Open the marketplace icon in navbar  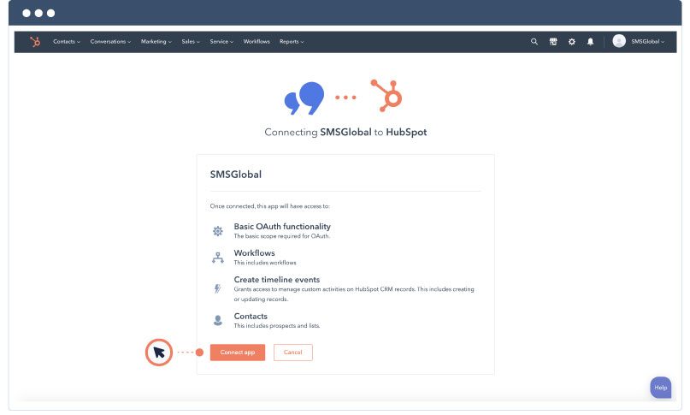pyautogui.click(x=553, y=42)
